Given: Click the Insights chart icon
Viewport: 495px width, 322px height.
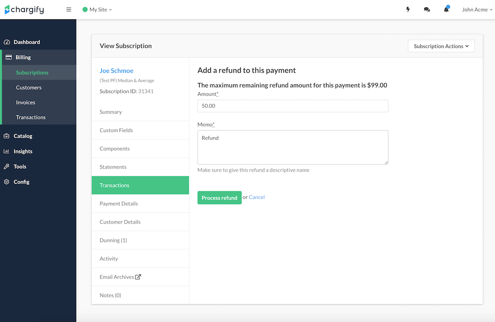Looking at the screenshot, I should [6, 151].
